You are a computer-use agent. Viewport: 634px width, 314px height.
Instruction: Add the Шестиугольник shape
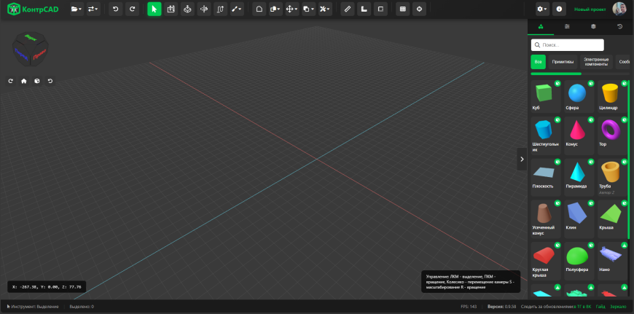(546, 136)
